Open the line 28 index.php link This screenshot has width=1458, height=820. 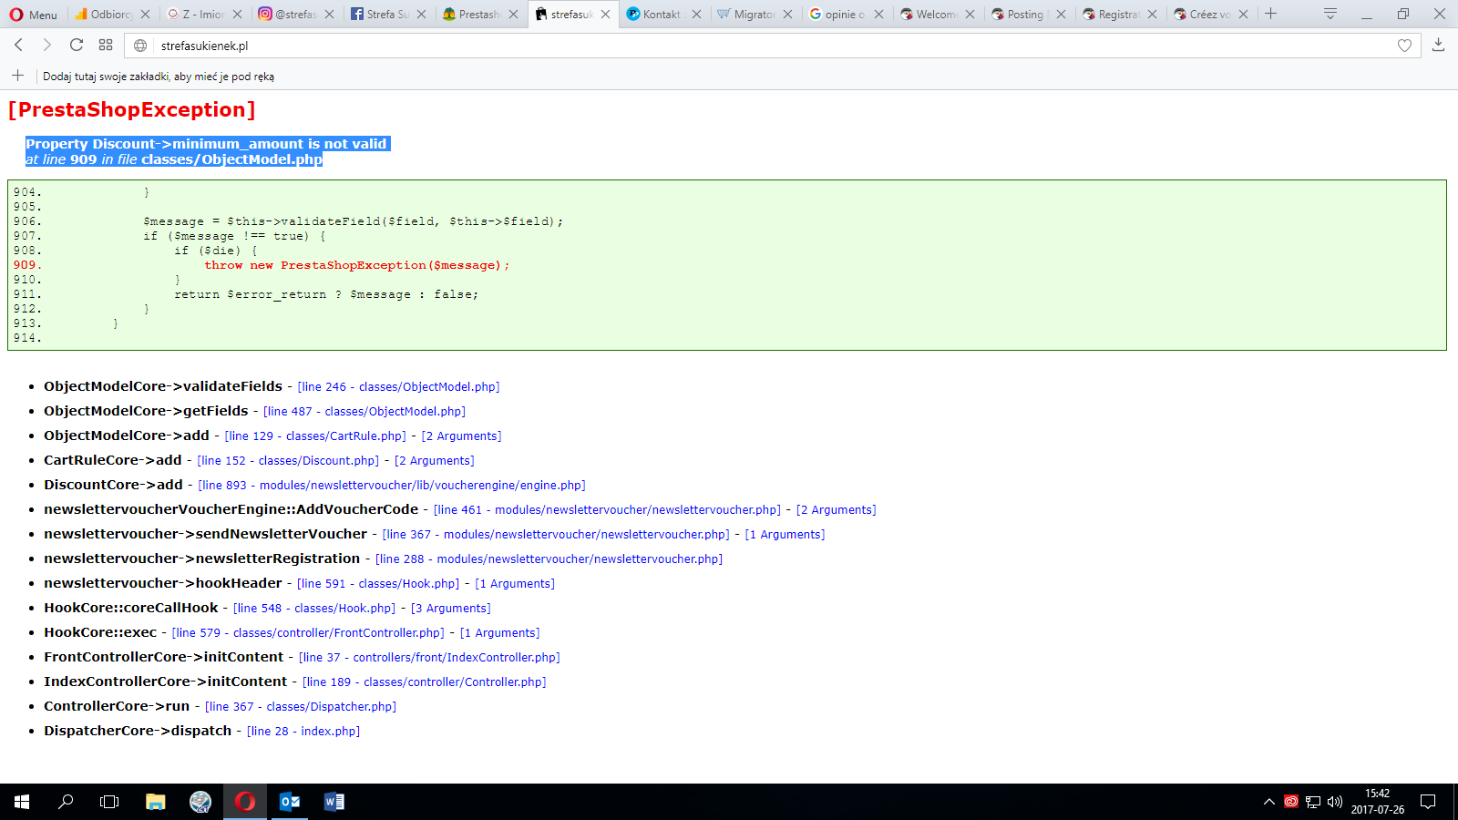coord(303,732)
